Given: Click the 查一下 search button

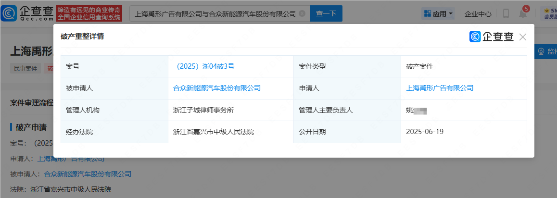Looking at the screenshot, I should click(326, 14).
